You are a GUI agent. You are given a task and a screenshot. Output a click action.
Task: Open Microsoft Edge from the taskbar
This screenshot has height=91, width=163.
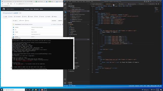pos(33,90)
